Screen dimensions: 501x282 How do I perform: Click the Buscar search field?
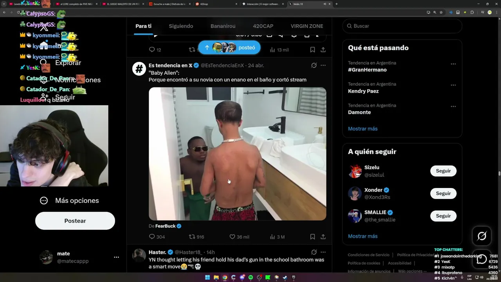(x=402, y=26)
